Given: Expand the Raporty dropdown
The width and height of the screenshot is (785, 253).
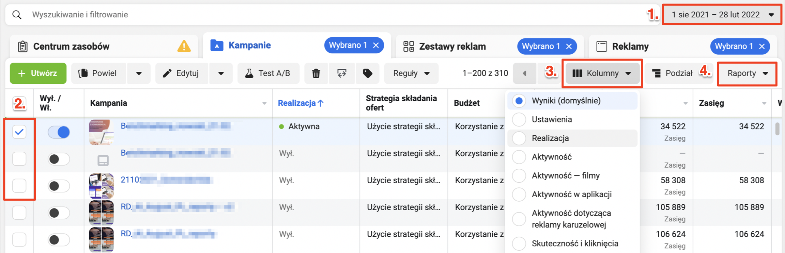Looking at the screenshot, I should 747,73.
